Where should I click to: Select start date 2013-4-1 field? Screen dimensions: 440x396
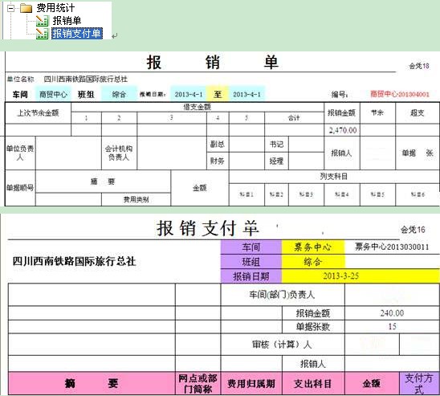(x=189, y=94)
